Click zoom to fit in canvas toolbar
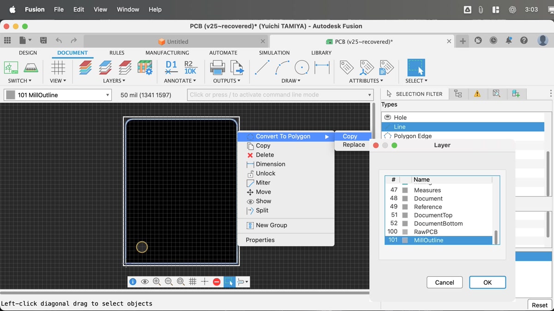The height and width of the screenshot is (311, 554). (181, 281)
